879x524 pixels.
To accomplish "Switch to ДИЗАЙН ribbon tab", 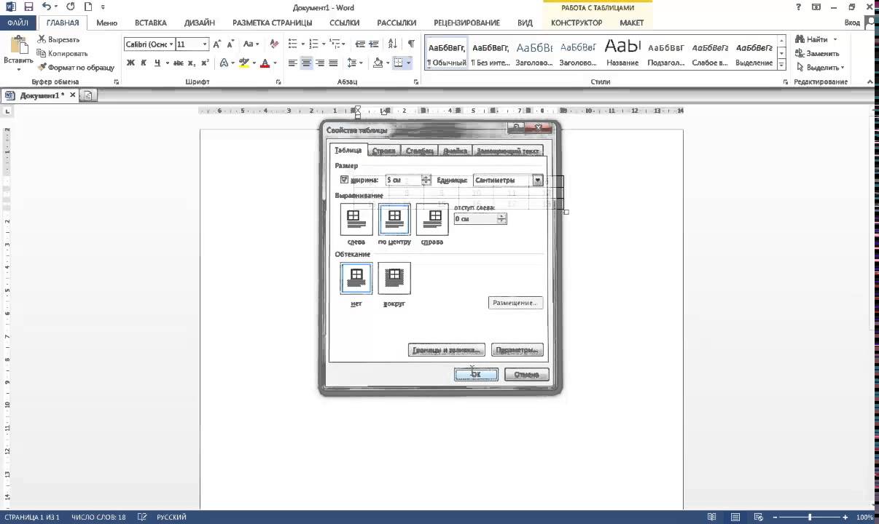I will pos(200,23).
